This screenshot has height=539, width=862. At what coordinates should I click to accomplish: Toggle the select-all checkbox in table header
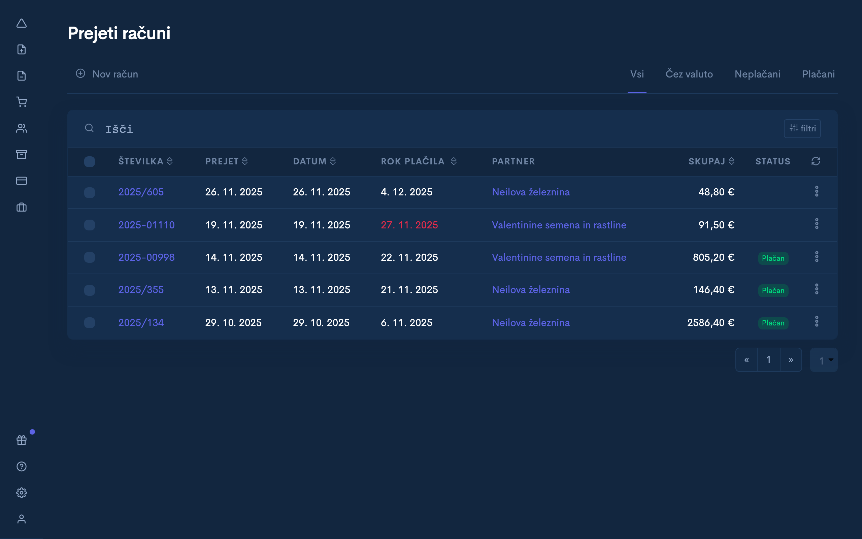point(90,161)
